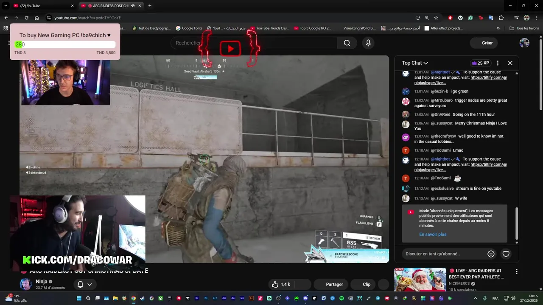Viewport: 543px width, 305px height.
Task: Click @MrDubaro username in chat
Action: (x=442, y=100)
